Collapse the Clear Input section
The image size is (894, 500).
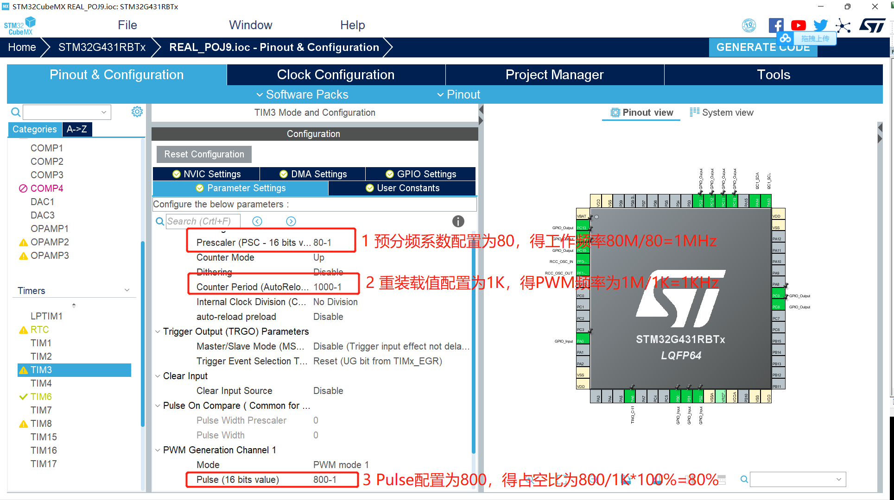coord(157,375)
